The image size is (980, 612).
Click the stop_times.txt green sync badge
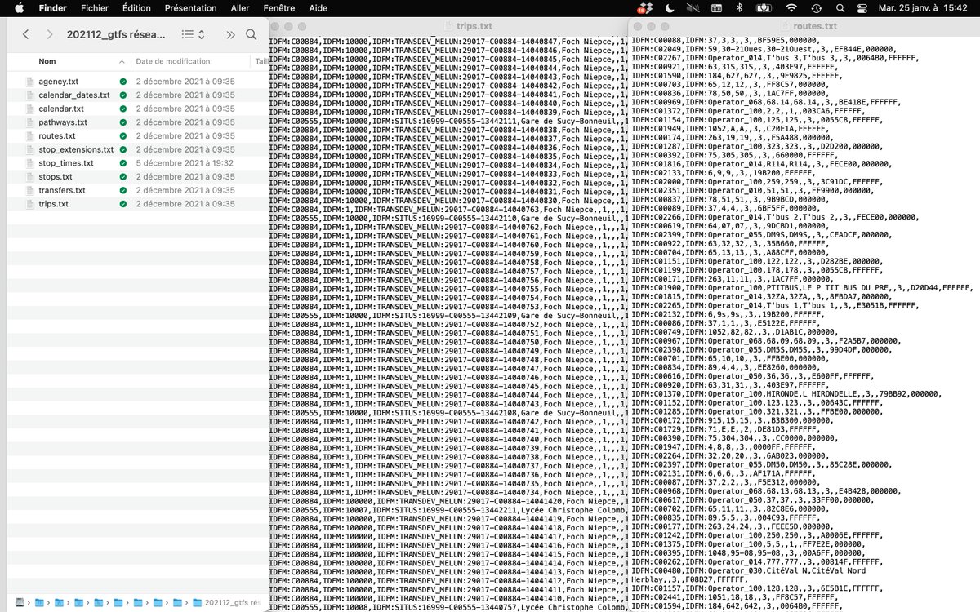[x=122, y=163]
